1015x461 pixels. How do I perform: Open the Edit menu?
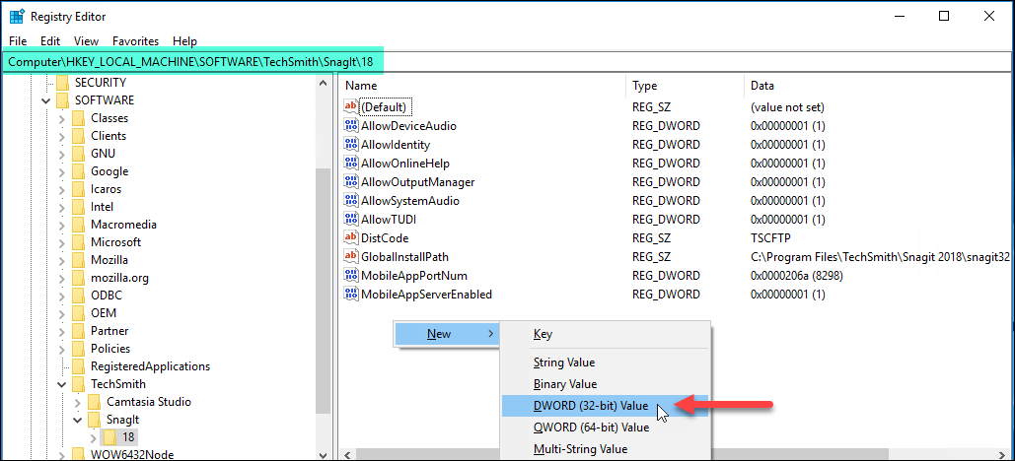point(50,41)
